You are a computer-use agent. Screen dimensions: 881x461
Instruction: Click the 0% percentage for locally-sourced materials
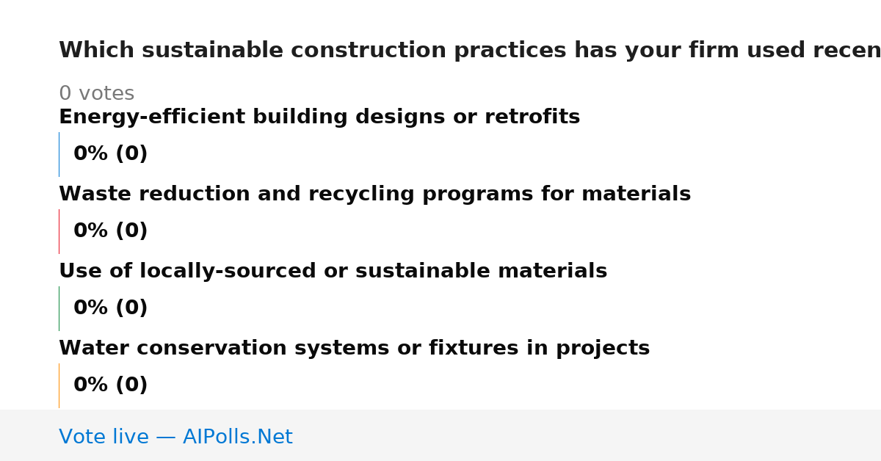90,308
